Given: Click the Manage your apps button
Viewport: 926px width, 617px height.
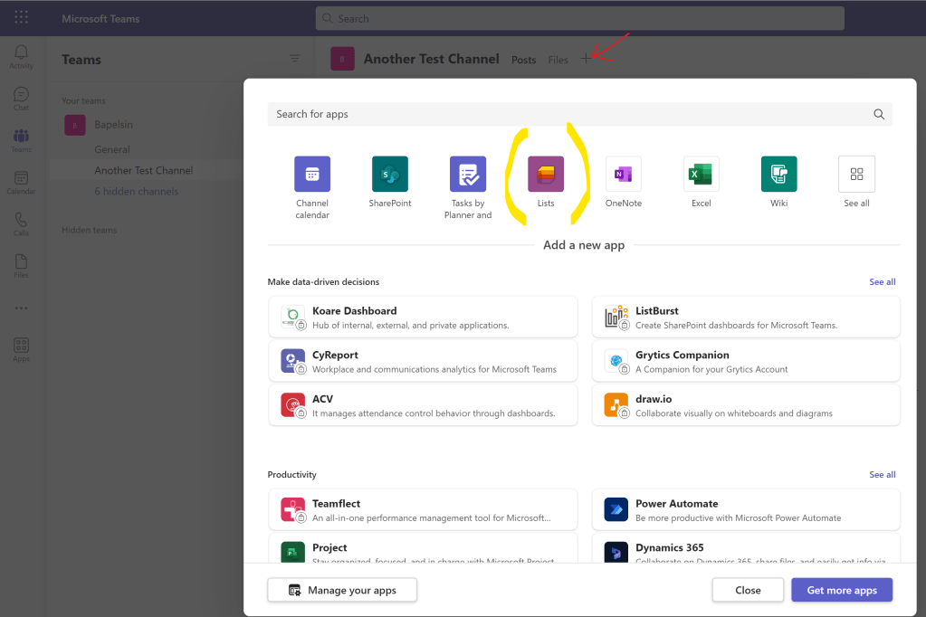Looking at the screenshot, I should [x=342, y=590].
